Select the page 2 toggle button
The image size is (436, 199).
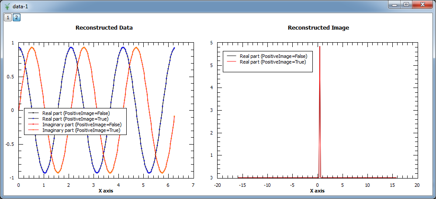pos(16,17)
